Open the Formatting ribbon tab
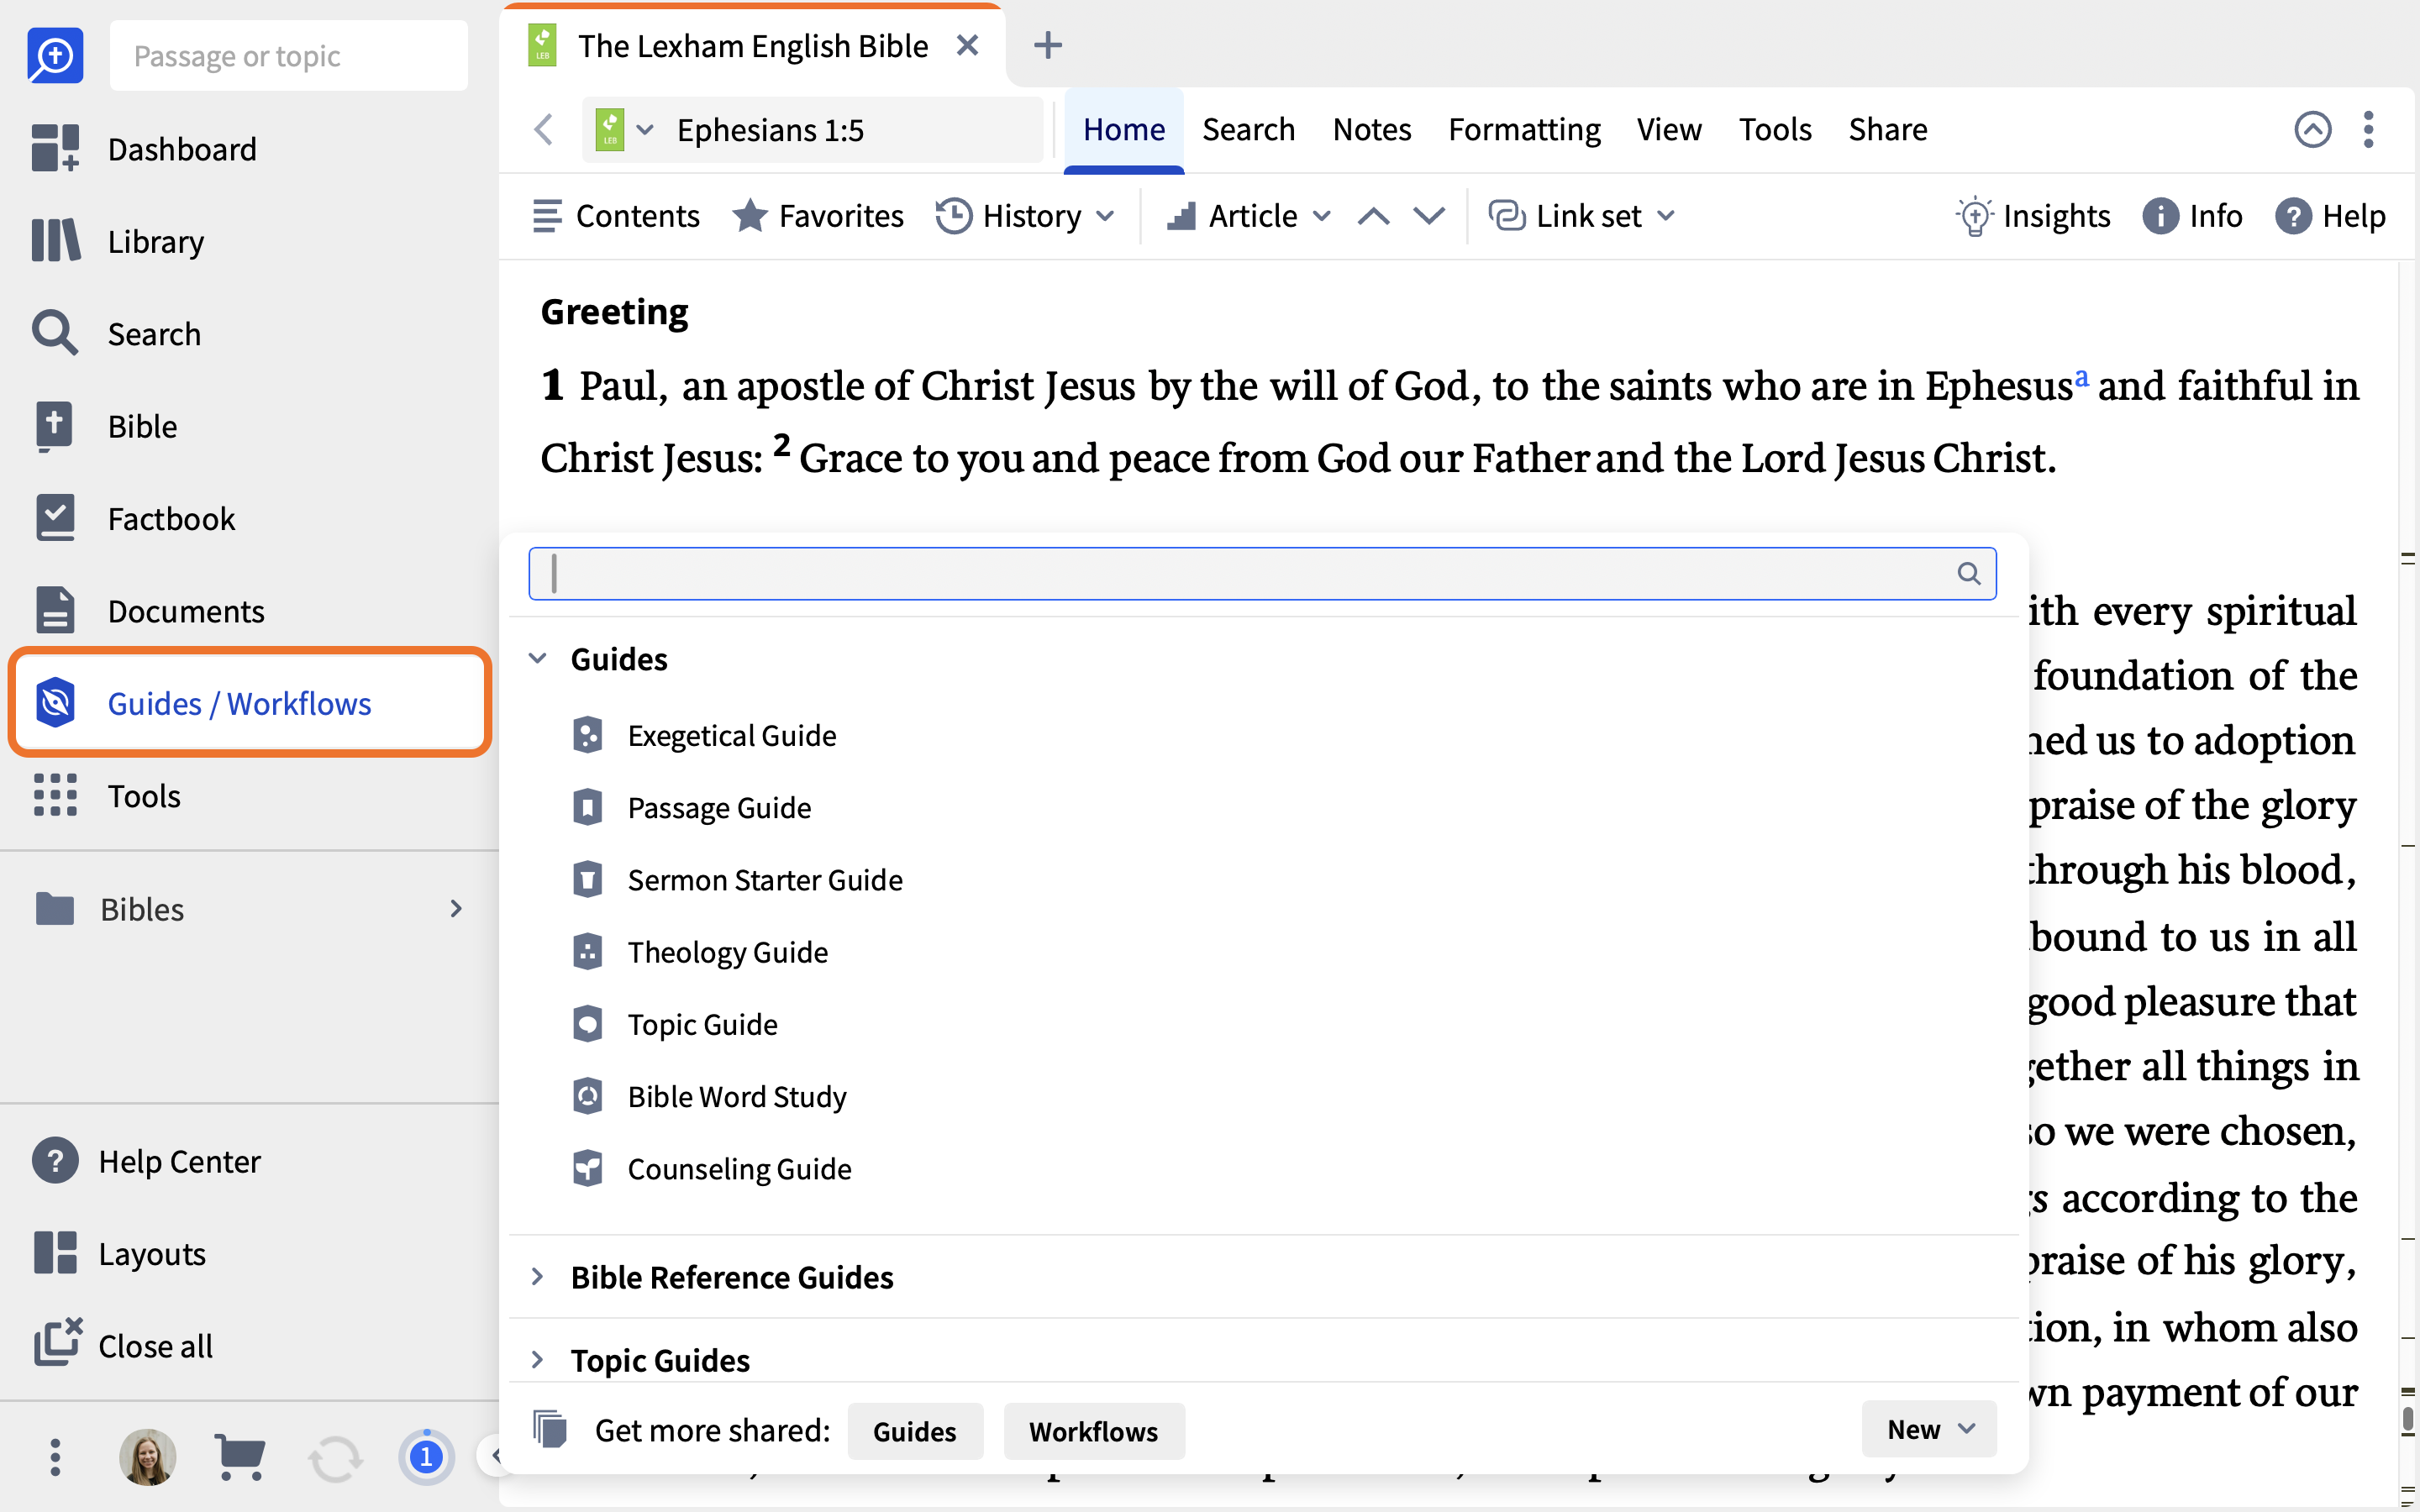2420x1512 pixels. click(x=1524, y=129)
